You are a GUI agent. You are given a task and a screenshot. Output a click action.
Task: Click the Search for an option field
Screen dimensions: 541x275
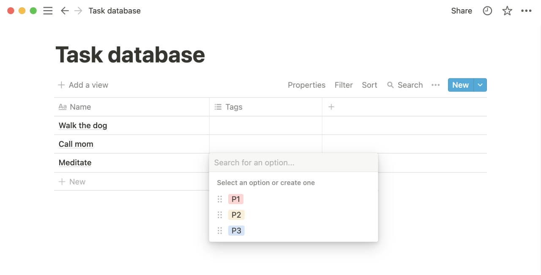(293, 163)
